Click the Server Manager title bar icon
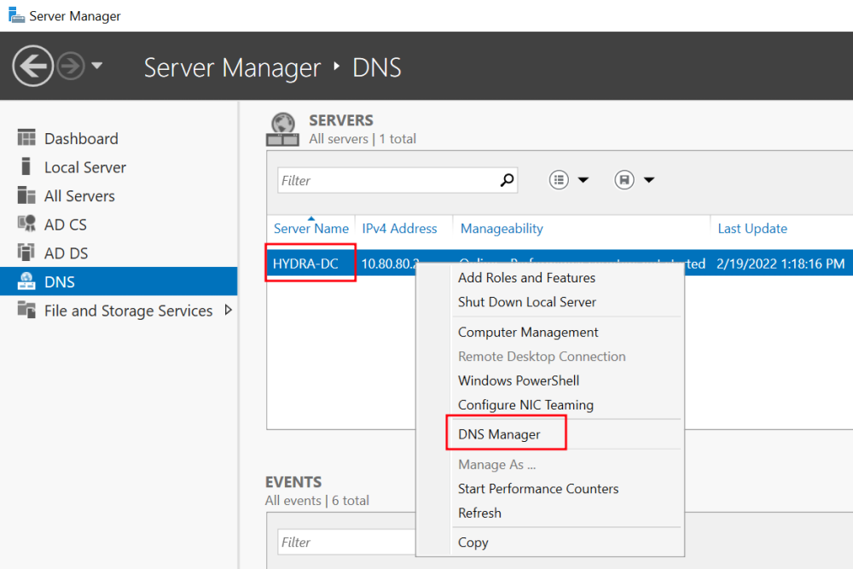 pos(16,15)
